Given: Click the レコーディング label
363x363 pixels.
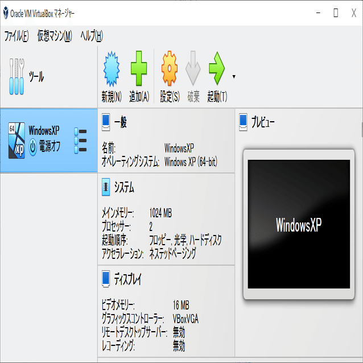Looking at the screenshot, I should (118, 346).
